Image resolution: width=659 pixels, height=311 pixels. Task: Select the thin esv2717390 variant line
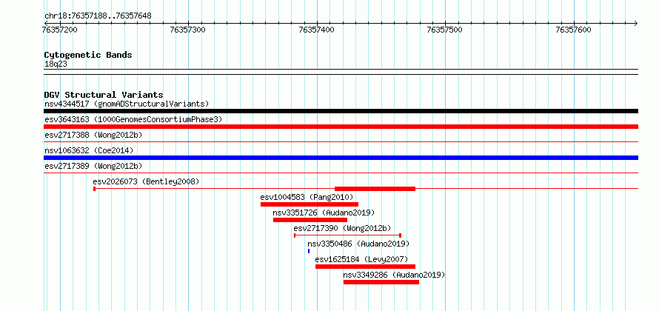pos(347,235)
